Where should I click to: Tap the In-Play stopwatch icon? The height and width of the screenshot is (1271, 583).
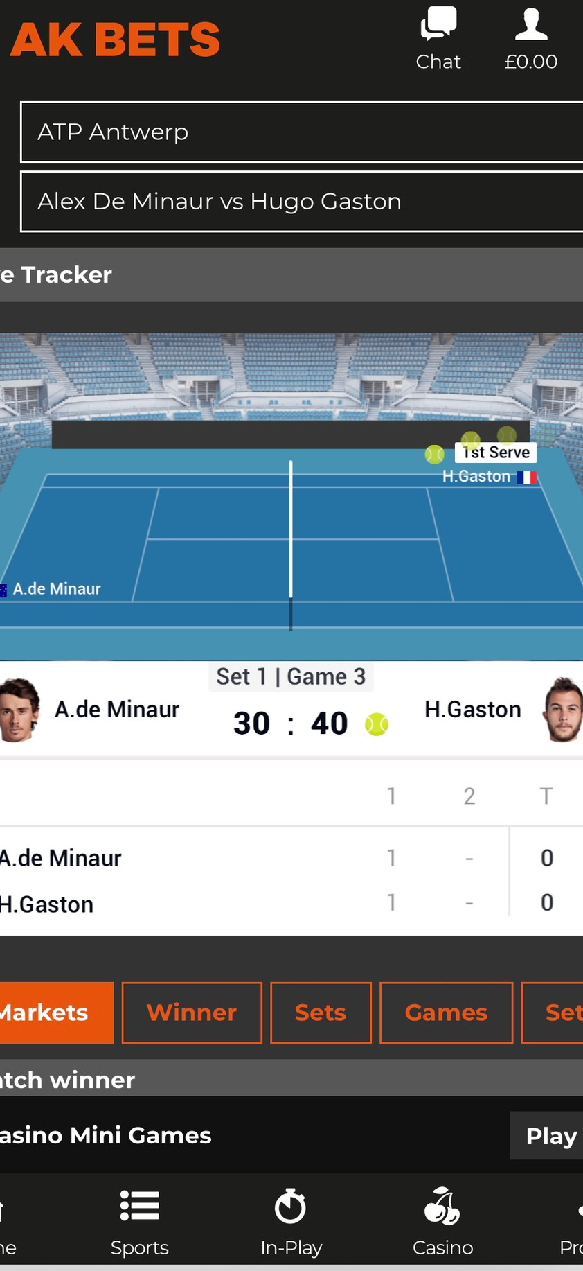(x=291, y=1207)
